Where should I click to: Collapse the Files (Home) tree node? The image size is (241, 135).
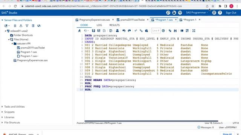9,39
